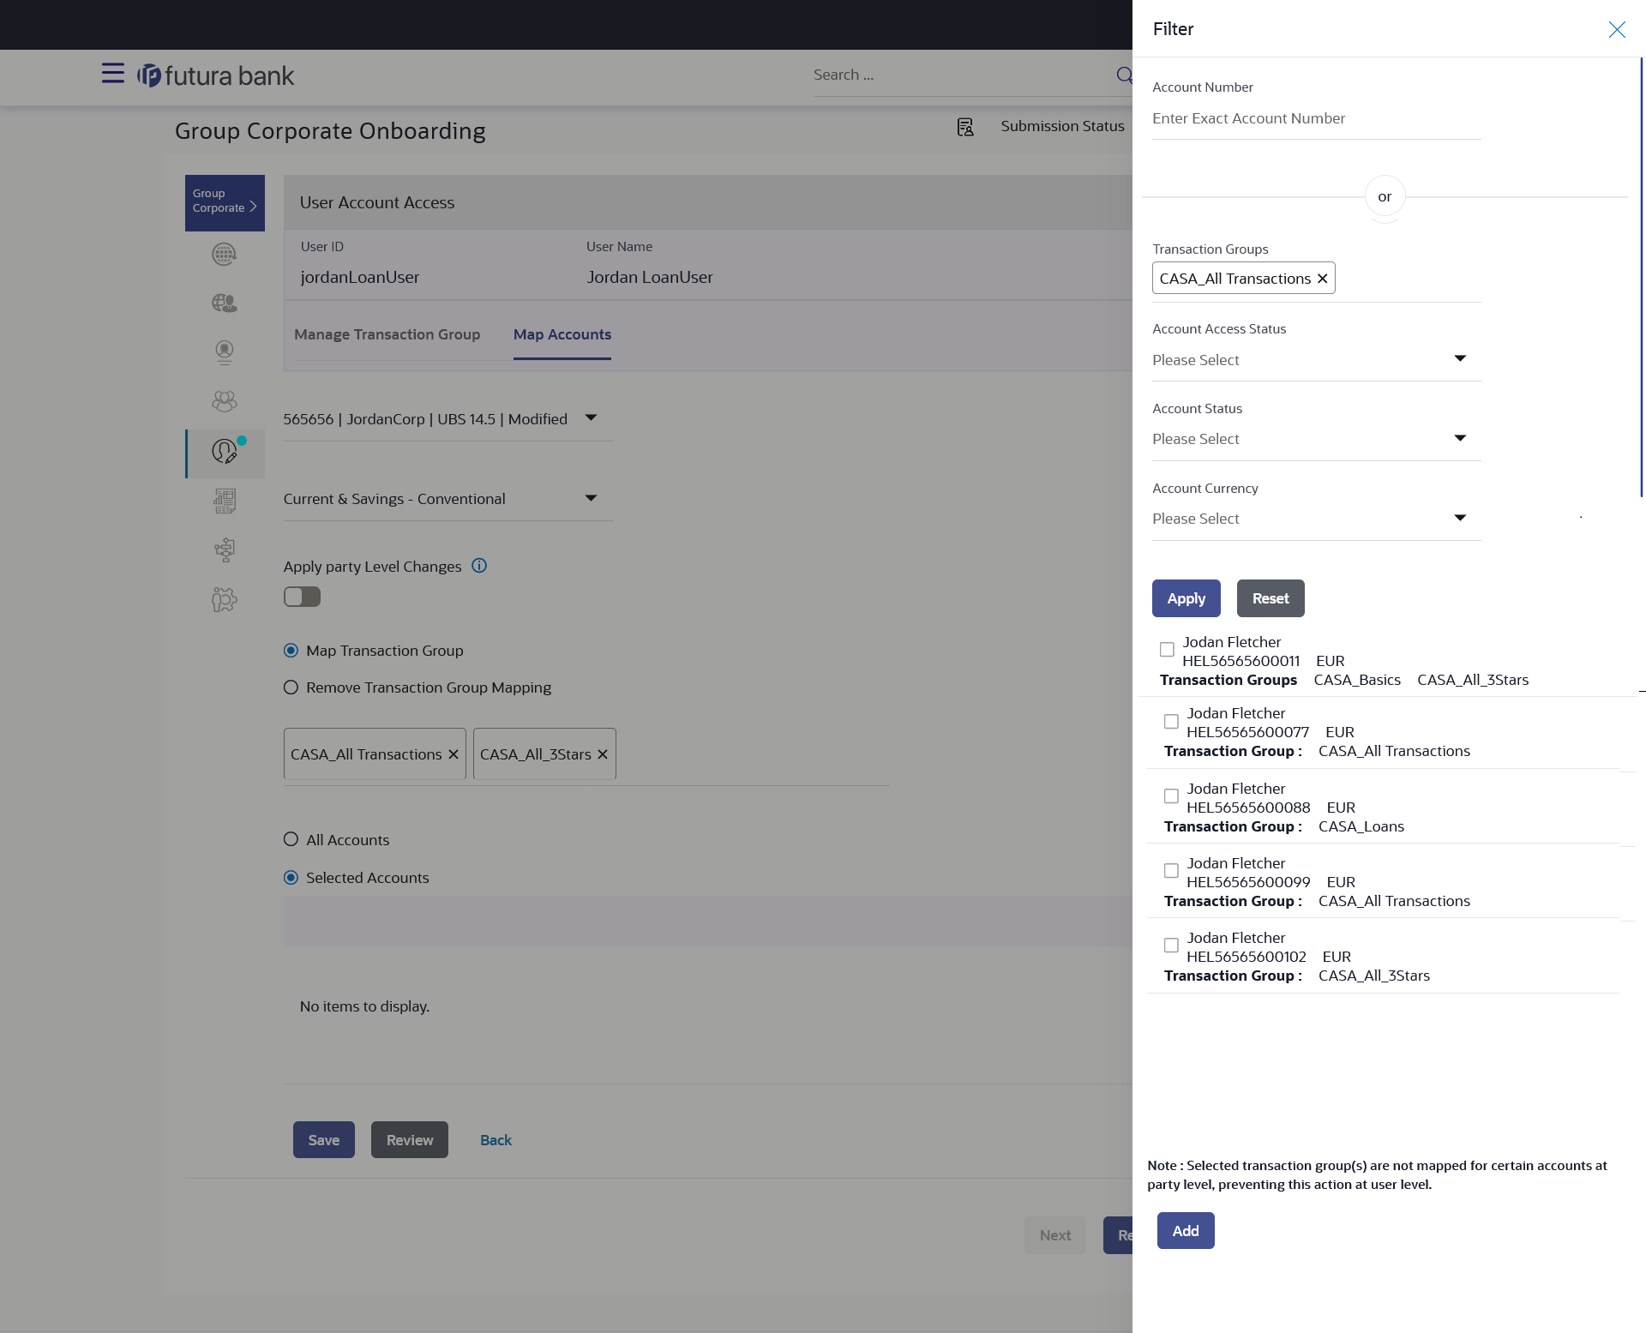
Task: Remove the CASA_All_3Stars tag from mapped groups
Action: coord(603,754)
